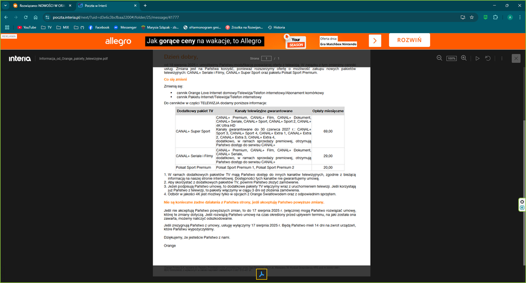
Task: Switch to Rozwiązano: NOWOŚCI W ORA tab
Action: [42, 6]
